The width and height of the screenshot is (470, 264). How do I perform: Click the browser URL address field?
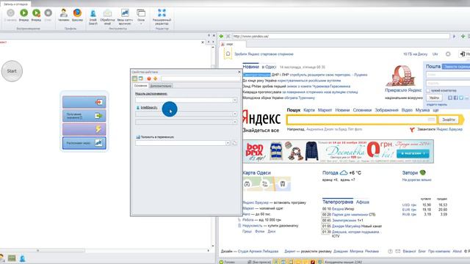(341, 36)
